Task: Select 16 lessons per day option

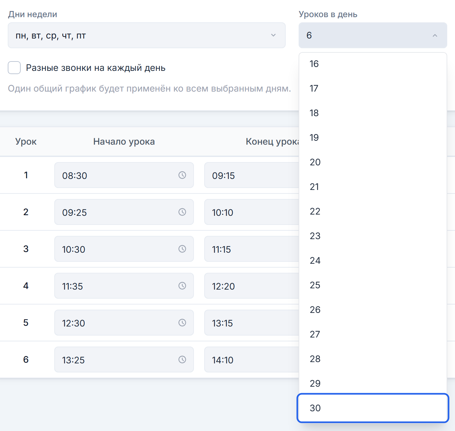Action: coord(373,64)
